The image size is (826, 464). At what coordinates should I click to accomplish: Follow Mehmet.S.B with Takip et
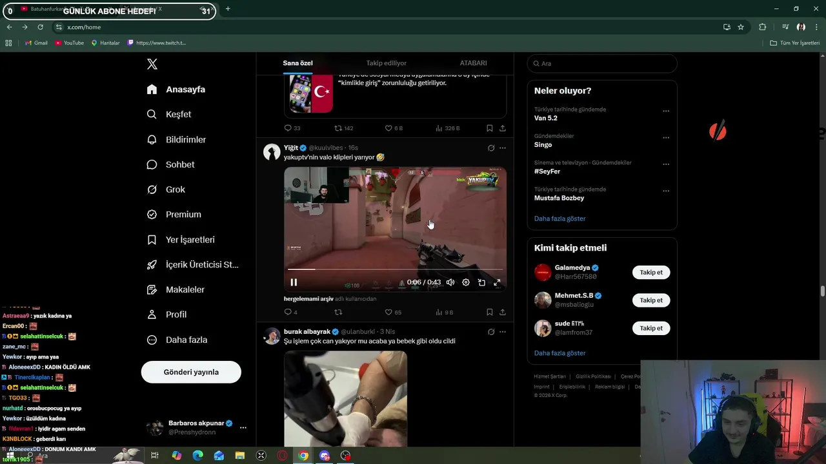point(651,300)
